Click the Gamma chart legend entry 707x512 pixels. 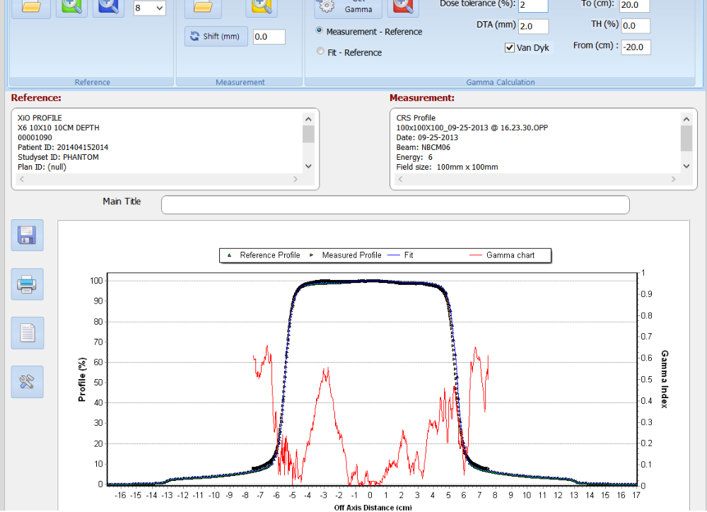tap(510, 255)
